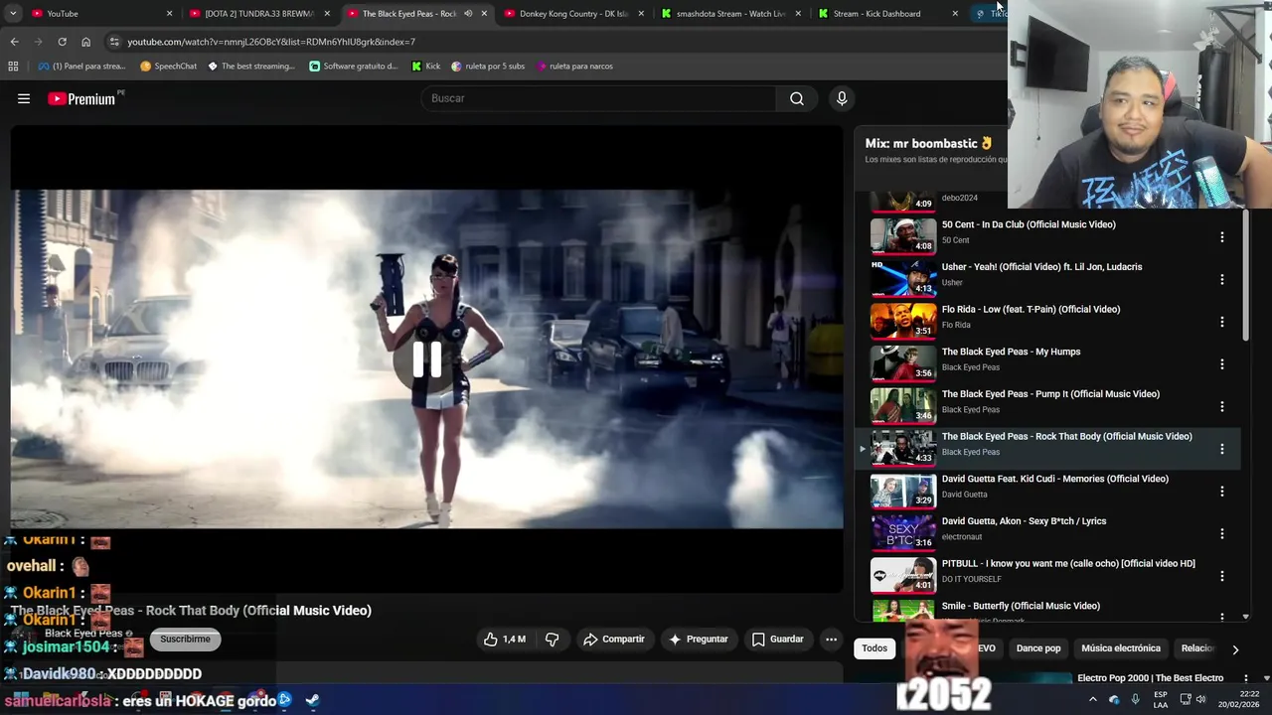Screen dimensions: 1272x715
Task: Select the Dance pop filter chip
Action: tap(1038, 648)
